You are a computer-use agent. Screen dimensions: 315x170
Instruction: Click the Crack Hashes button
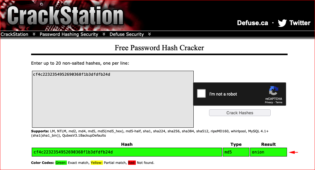tap(240, 113)
